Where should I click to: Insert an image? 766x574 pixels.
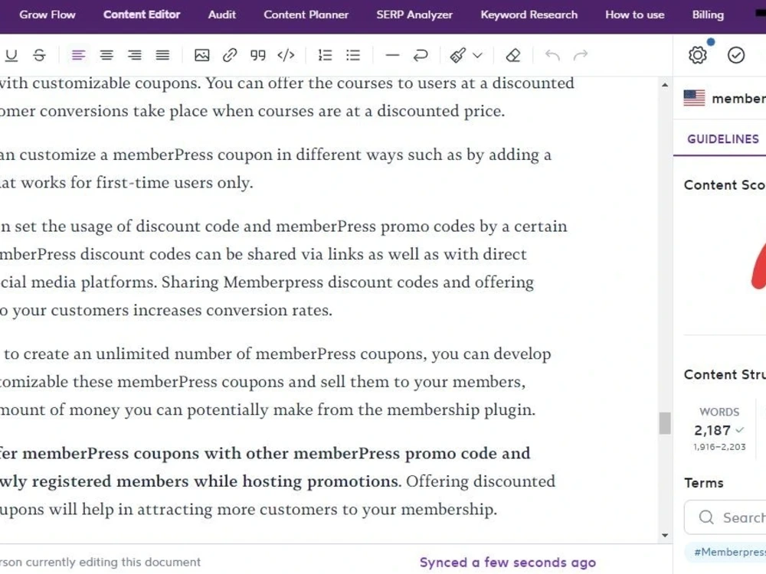click(x=201, y=55)
